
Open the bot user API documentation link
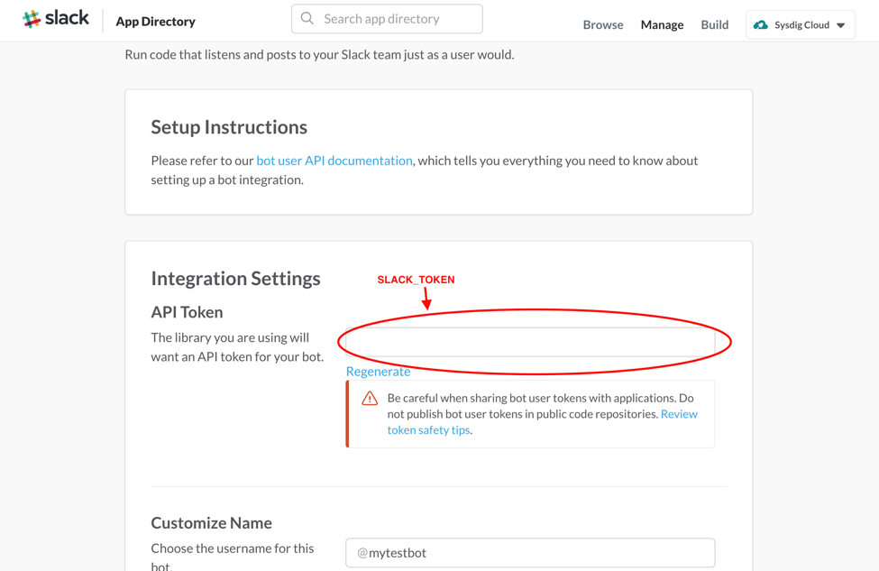[334, 161]
